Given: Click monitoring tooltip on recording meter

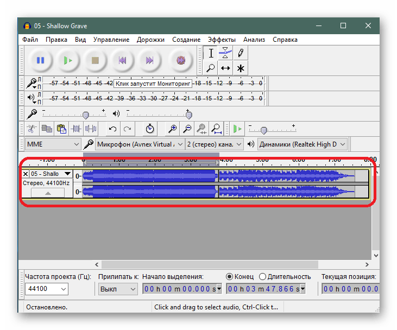Looking at the screenshot, I should pyautogui.click(x=153, y=84).
